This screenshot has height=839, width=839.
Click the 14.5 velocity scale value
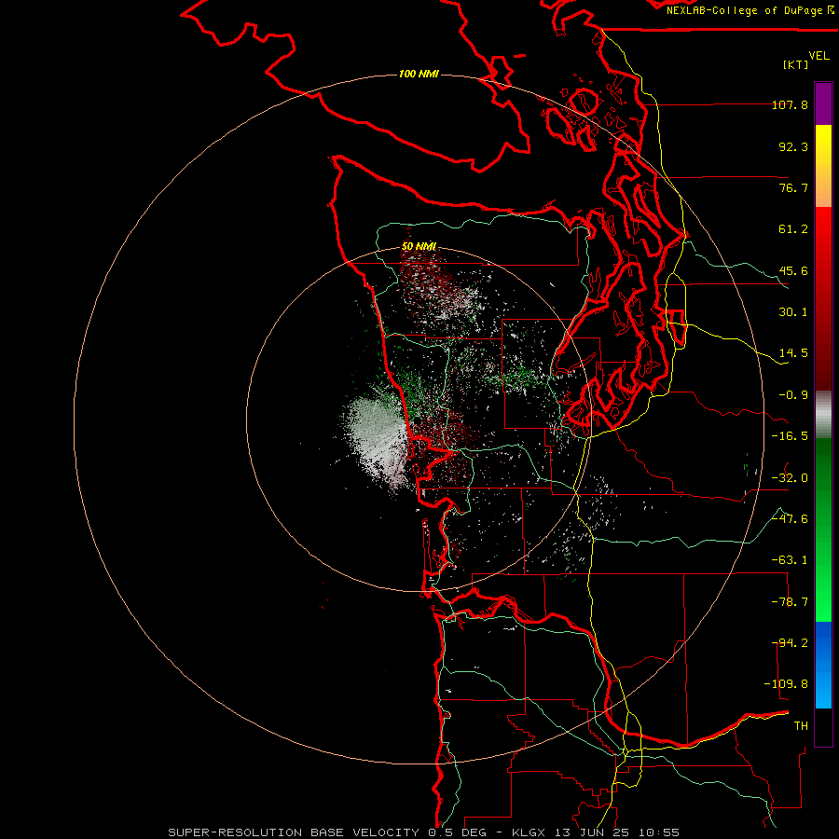click(x=793, y=353)
